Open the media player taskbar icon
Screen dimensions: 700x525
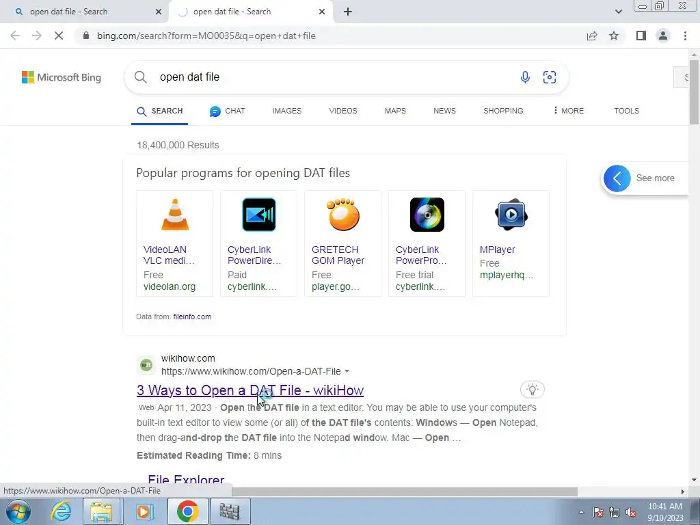pyautogui.click(x=144, y=511)
